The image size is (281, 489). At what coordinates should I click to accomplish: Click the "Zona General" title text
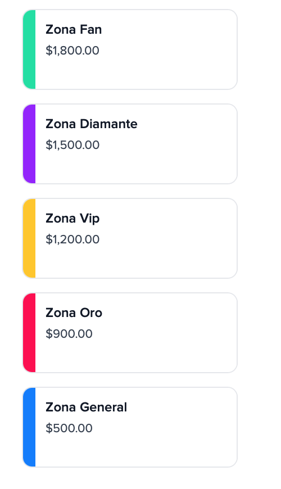coord(86,407)
